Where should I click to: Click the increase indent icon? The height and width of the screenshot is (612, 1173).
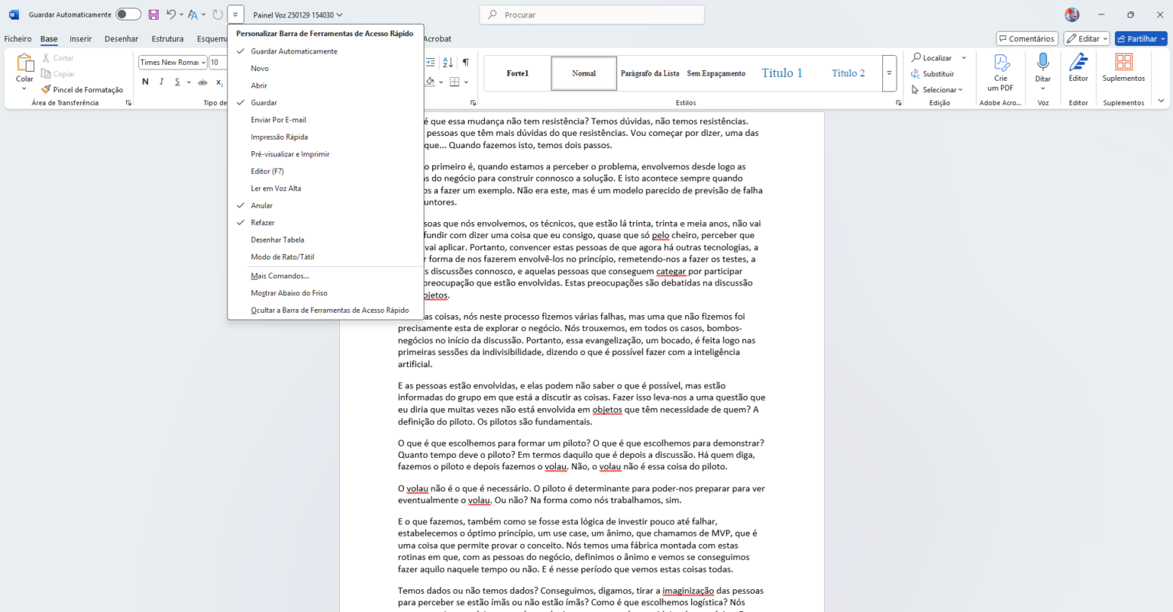pyautogui.click(x=431, y=63)
